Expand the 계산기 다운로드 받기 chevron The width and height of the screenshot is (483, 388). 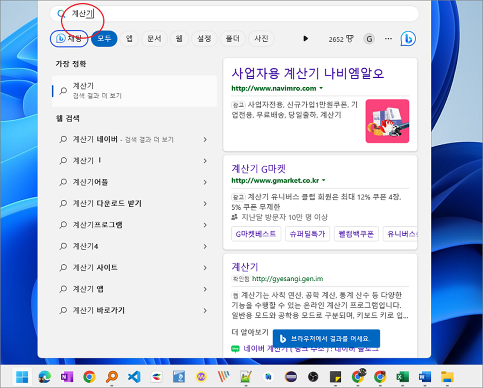pyautogui.click(x=205, y=203)
